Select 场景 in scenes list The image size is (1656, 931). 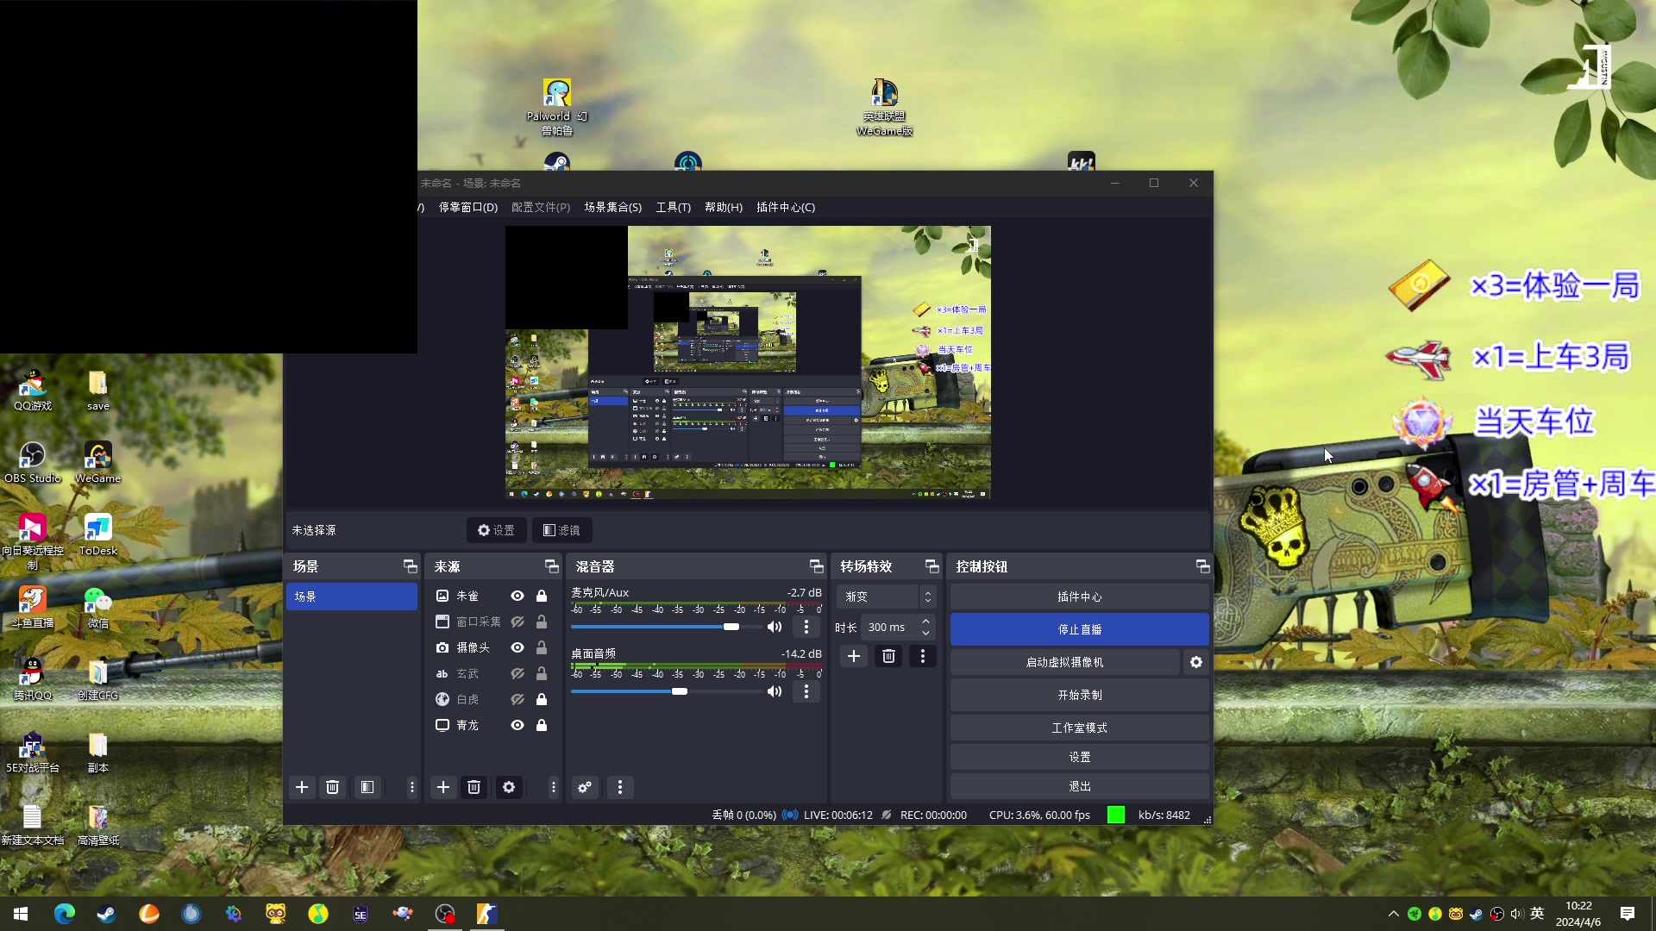[x=352, y=597]
